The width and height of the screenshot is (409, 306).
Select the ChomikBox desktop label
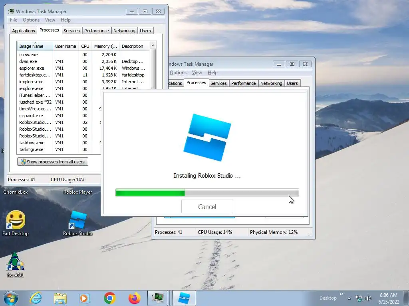(16, 192)
